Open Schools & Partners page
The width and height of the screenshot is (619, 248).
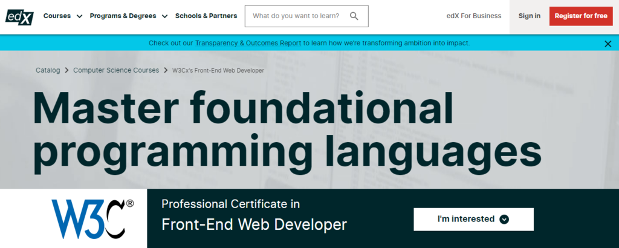(x=206, y=16)
